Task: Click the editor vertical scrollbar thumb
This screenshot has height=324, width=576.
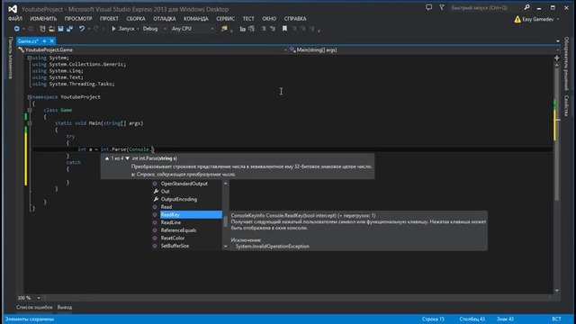Action: (x=557, y=134)
